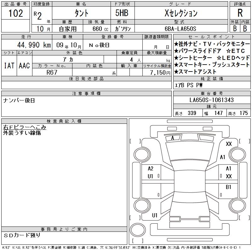Click the B grade under 外装
The width and height of the screenshot is (252, 252).
[x=235, y=28]
